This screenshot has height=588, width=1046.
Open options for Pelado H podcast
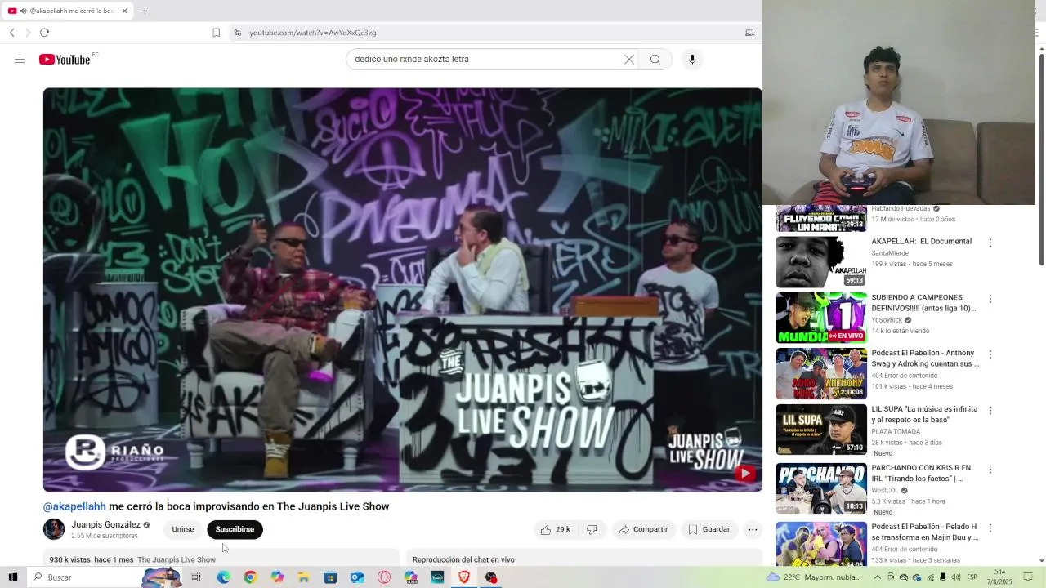tap(990, 528)
